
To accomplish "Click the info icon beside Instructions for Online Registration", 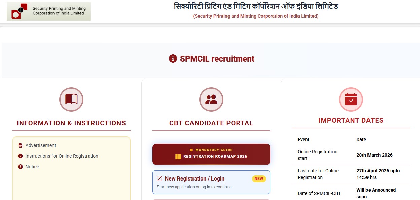I will coord(20,156).
